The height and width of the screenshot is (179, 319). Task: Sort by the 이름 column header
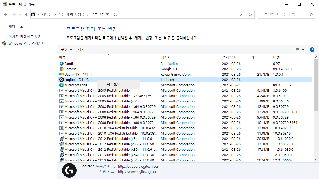108,57
